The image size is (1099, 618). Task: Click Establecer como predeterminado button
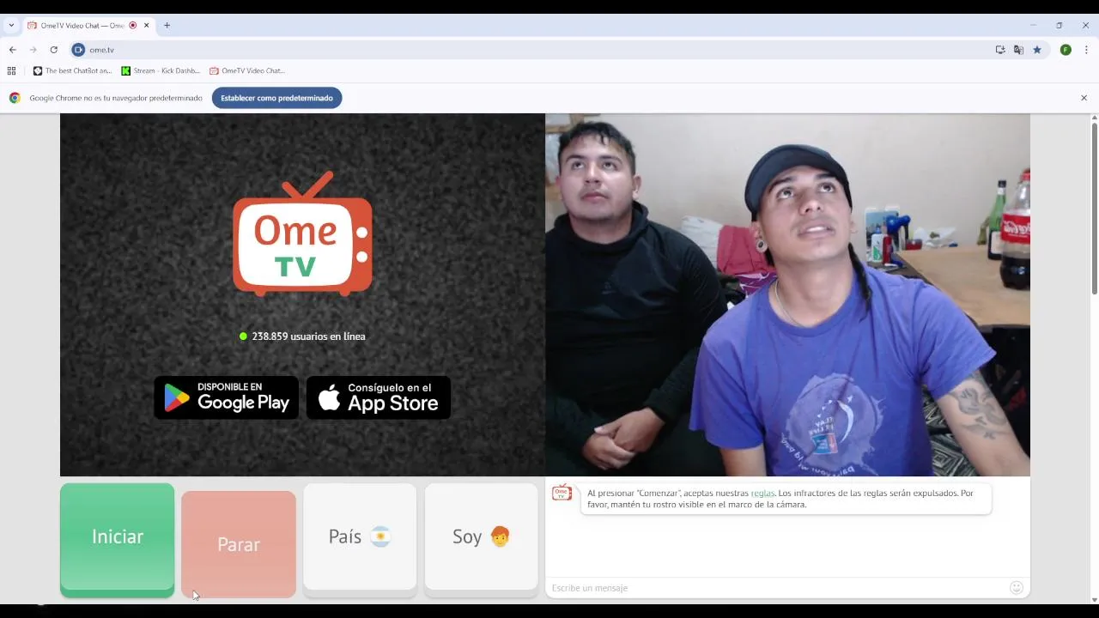276,98
